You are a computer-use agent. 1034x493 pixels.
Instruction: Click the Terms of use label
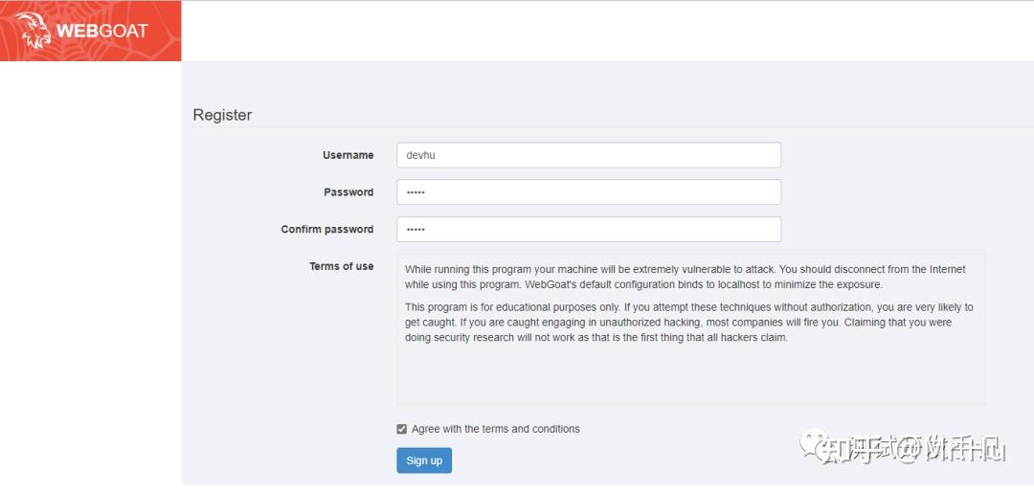[341, 266]
